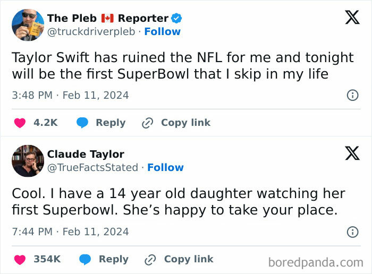Follow @truckdriverpleb
Viewport: 372px width, 274px height.
pyautogui.click(x=162, y=32)
